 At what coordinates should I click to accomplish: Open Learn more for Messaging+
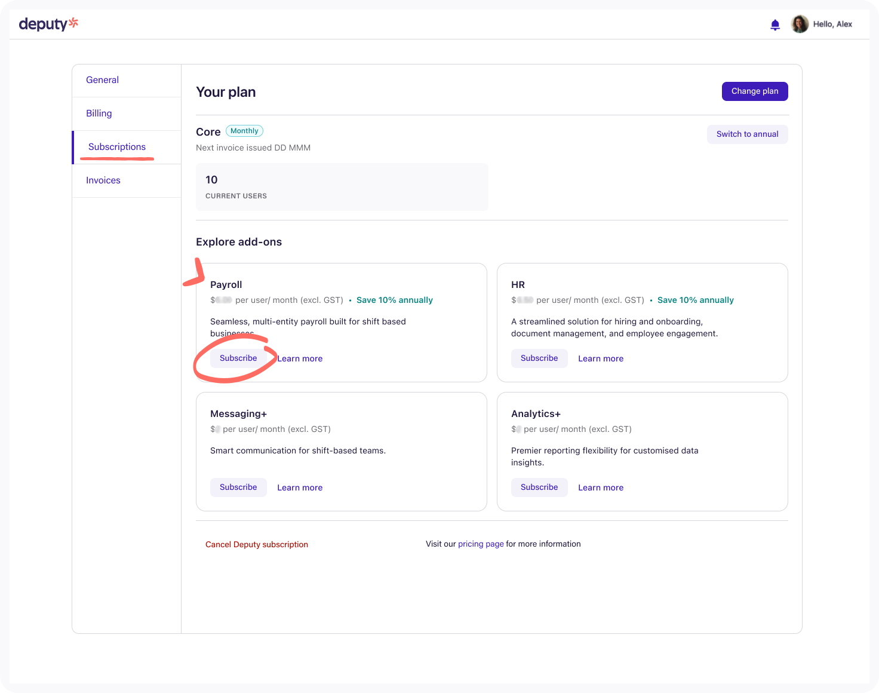[300, 488]
